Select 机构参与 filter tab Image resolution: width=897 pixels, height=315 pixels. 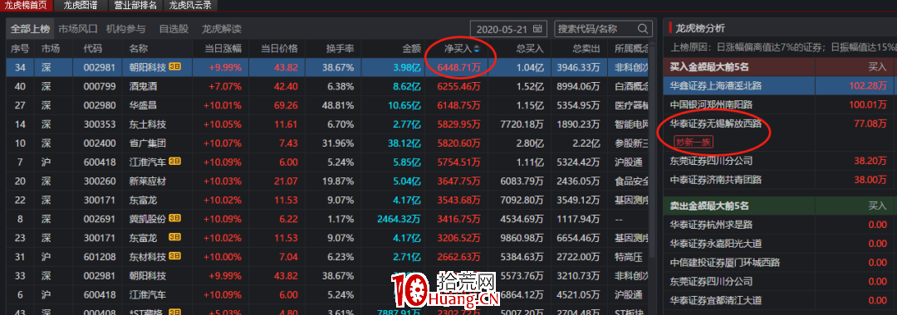tap(126, 29)
